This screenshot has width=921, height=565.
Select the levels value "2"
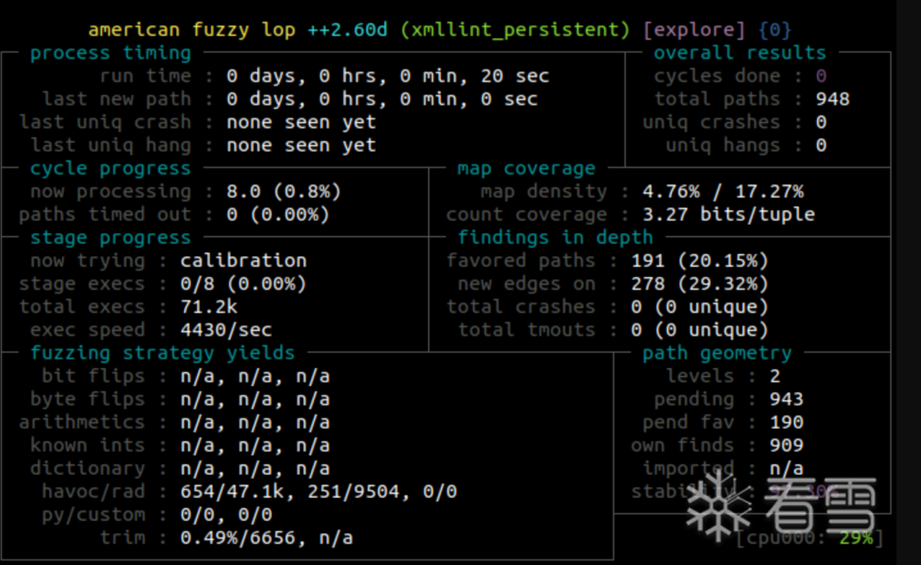point(774,376)
